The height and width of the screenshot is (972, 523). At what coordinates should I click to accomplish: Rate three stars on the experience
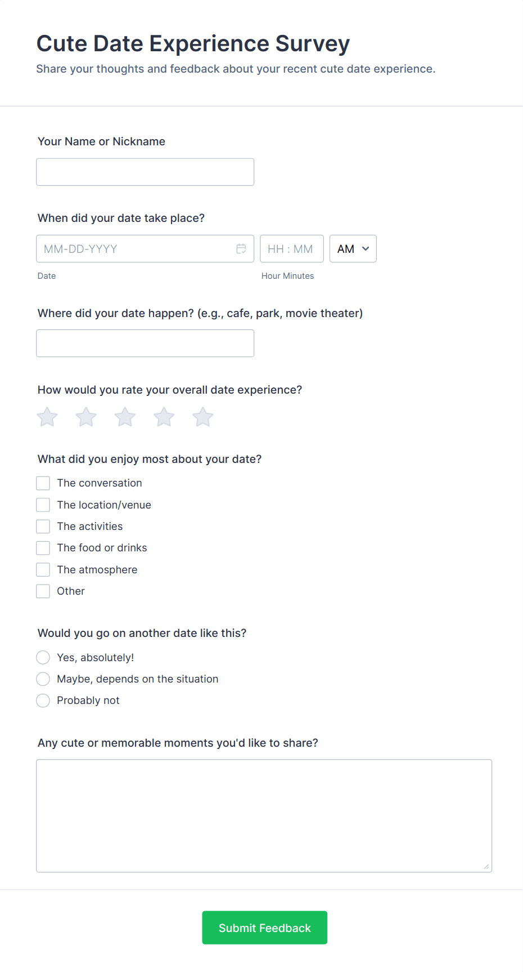(124, 417)
